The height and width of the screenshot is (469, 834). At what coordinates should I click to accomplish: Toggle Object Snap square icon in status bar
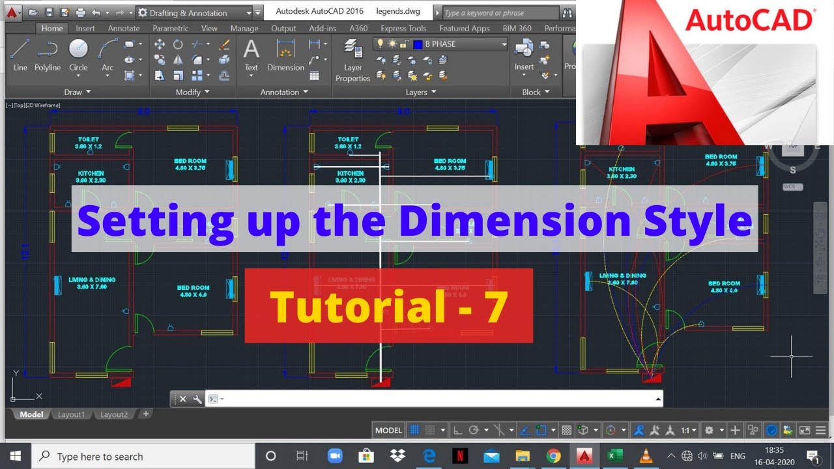(x=541, y=430)
